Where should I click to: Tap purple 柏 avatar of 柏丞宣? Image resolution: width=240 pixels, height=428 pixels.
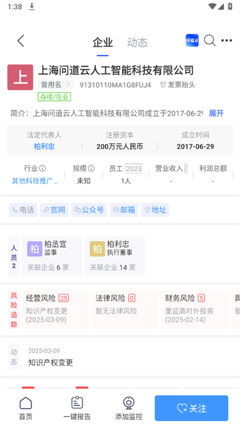click(x=35, y=249)
